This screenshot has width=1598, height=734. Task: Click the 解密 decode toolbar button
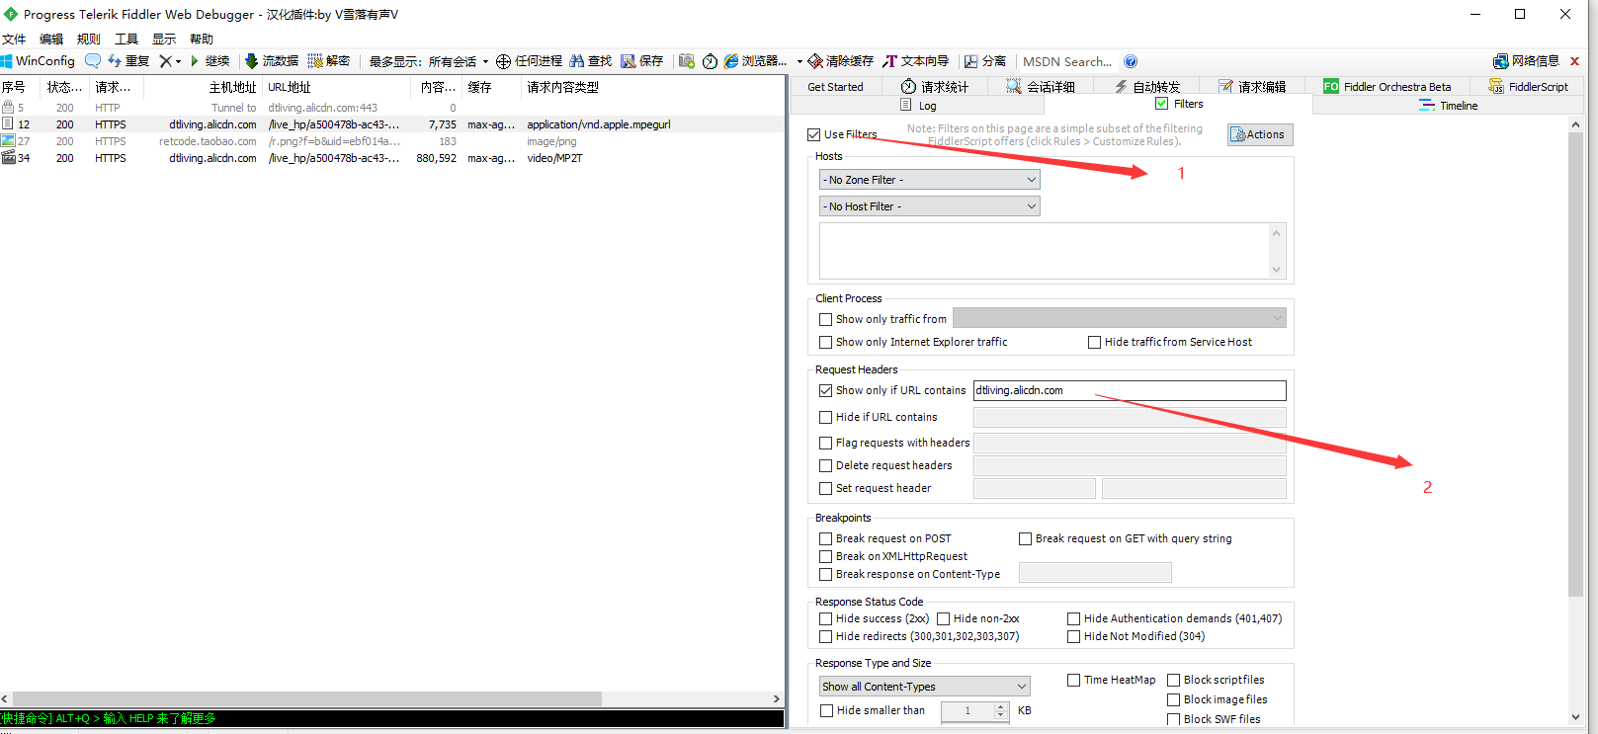coord(329,61)
